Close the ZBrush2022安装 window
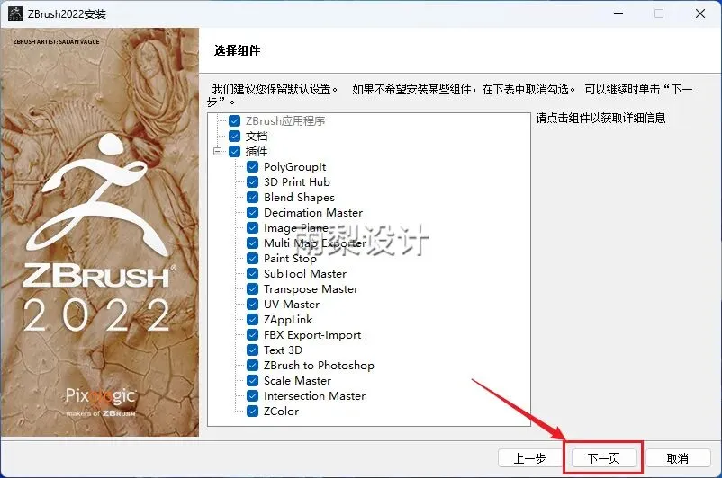 700,13
